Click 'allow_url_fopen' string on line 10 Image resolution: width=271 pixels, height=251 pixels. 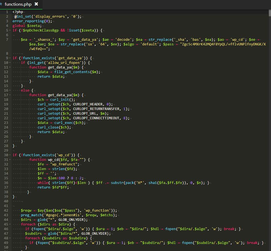click(x=64, y=63)
